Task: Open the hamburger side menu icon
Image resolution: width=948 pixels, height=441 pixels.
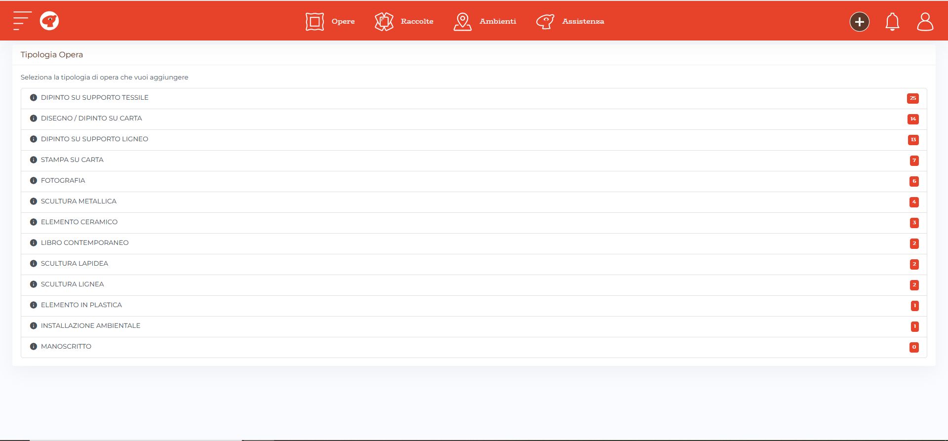Action: coord(22,21)
